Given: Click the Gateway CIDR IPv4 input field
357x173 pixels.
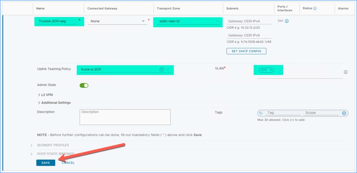Looking at the screenshot, I should (x=249, y=21).
